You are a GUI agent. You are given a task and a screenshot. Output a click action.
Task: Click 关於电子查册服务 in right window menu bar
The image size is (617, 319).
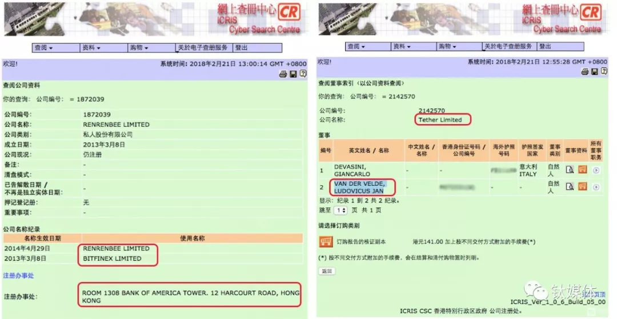click(x=508, y=46)
